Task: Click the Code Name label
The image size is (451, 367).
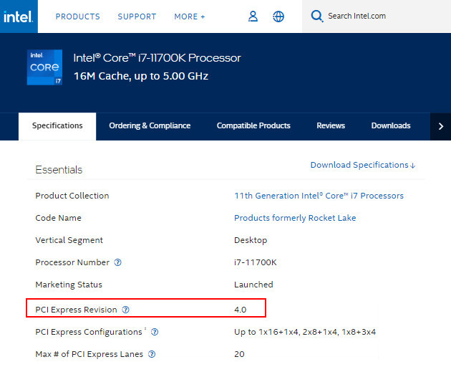Action: (58, 218)
